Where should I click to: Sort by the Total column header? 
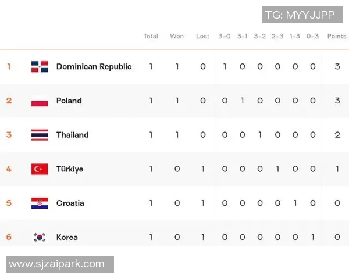[151, 36]
